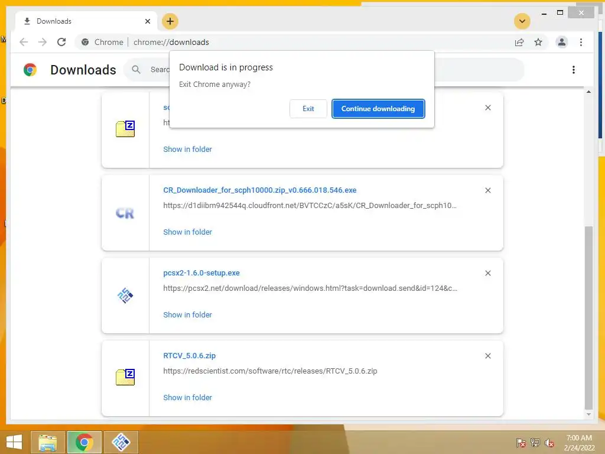Click the search downloads magnifier icon
The image size is (605, 454).
point(136,70)
